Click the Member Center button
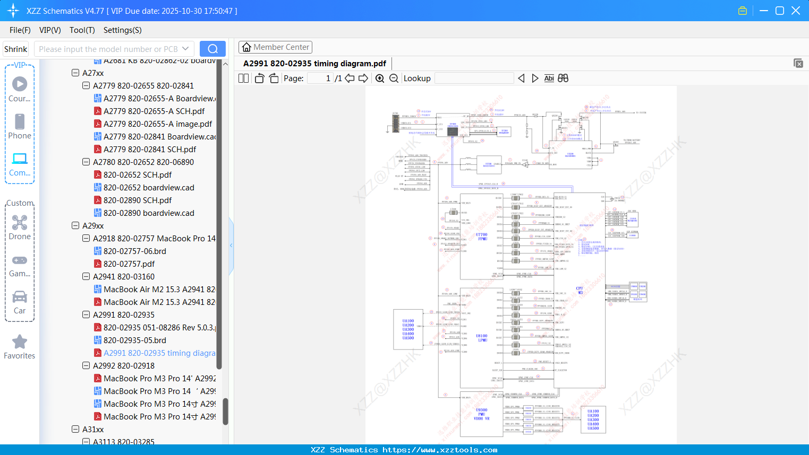 tap(275, 47)
